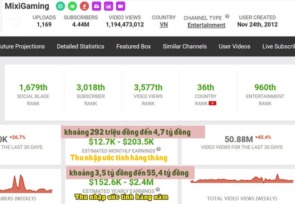Screen dimensions: 295x204
Task: Click the 960th entertainment rank
Action: point(265,88)
